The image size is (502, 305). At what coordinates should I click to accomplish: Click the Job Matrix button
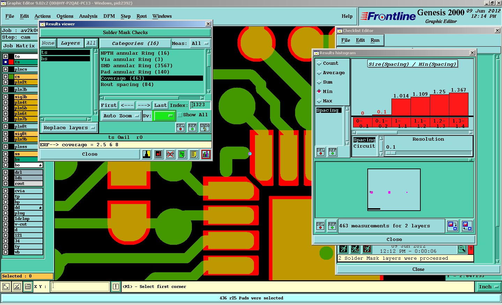(x=19, y=46)
